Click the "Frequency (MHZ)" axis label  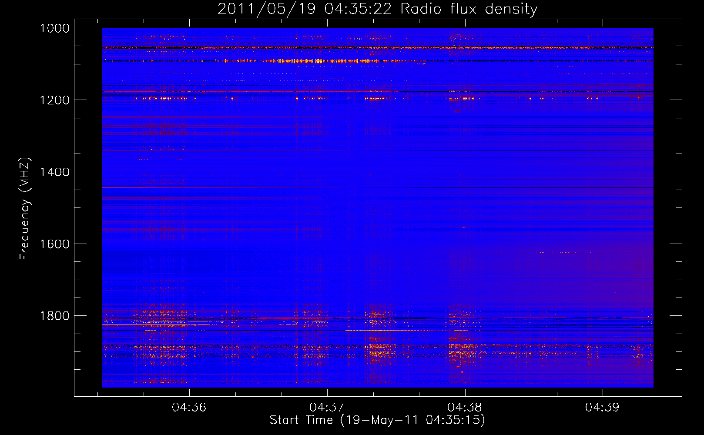25,209
